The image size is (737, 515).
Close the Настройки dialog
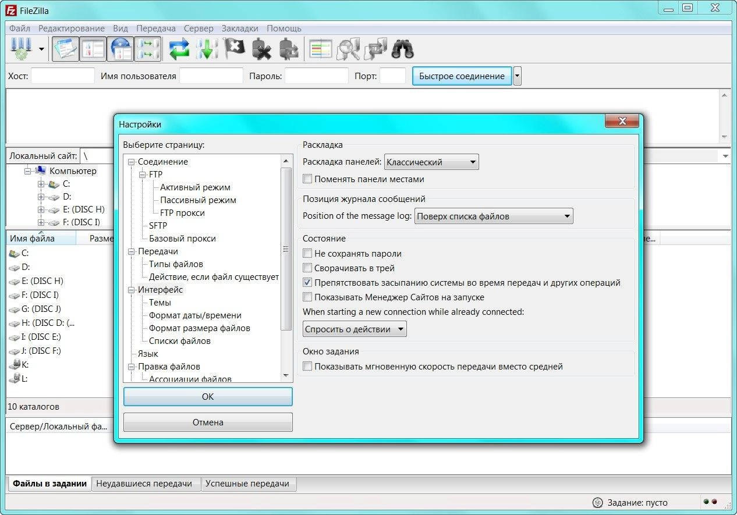pyautogui.click(x=622, y=121)
